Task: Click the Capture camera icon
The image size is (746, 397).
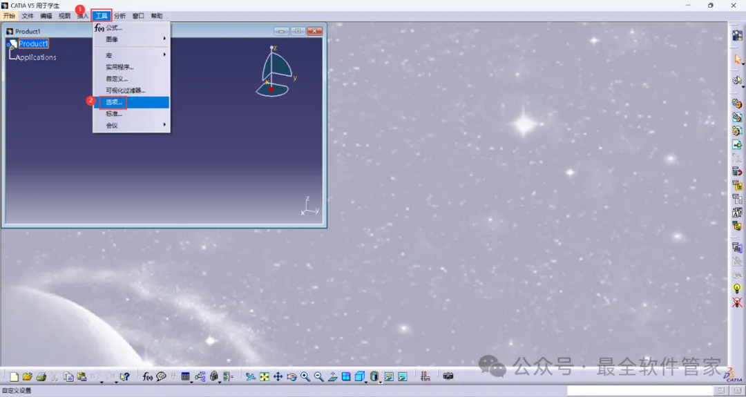Action: 448,376
